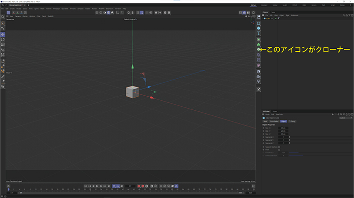354x198 pixels.
Task: Click the magnifier search icon at left
Action: point(3,17)
